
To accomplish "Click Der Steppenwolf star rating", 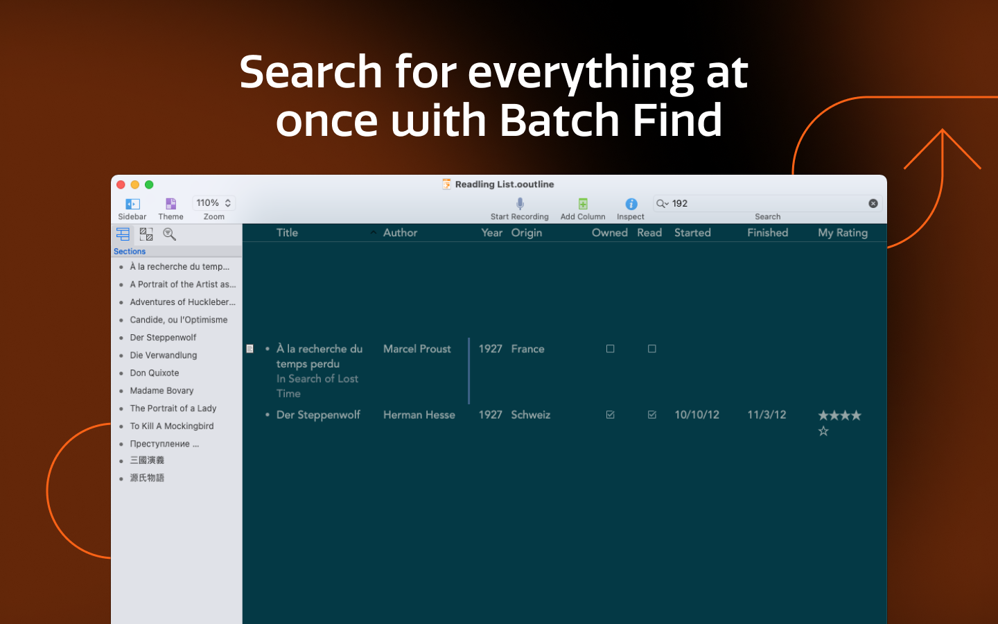I will 839,416.
